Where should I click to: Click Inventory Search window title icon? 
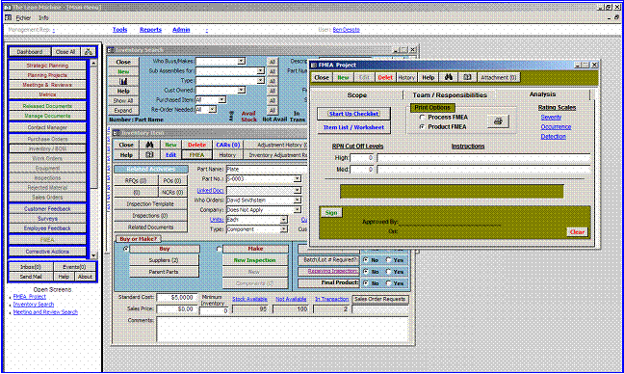point(111,50)
